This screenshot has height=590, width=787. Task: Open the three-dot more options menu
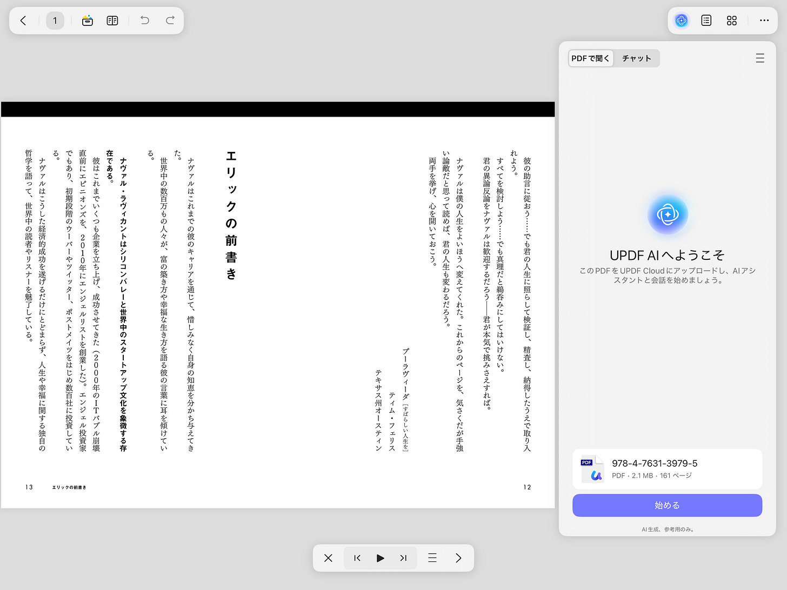[x=764, y=21]
